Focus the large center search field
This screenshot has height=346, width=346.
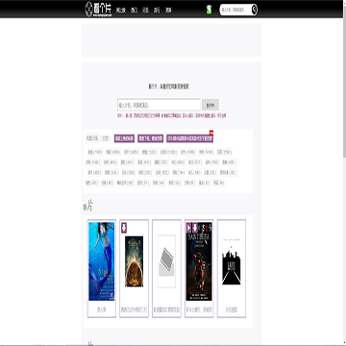point(159,105)
